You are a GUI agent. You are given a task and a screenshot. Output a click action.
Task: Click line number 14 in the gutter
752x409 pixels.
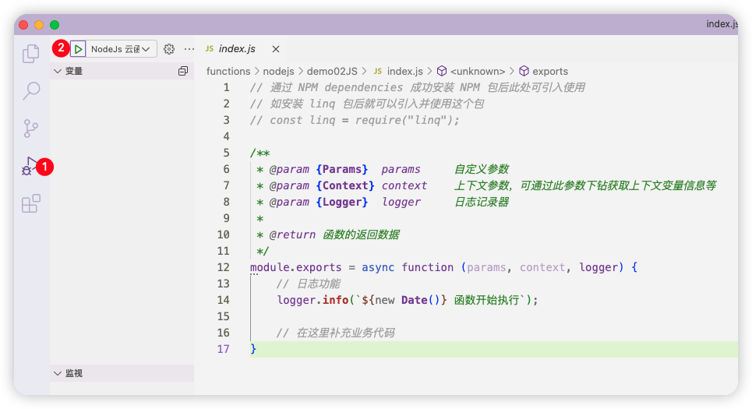(x=224, y=300)
